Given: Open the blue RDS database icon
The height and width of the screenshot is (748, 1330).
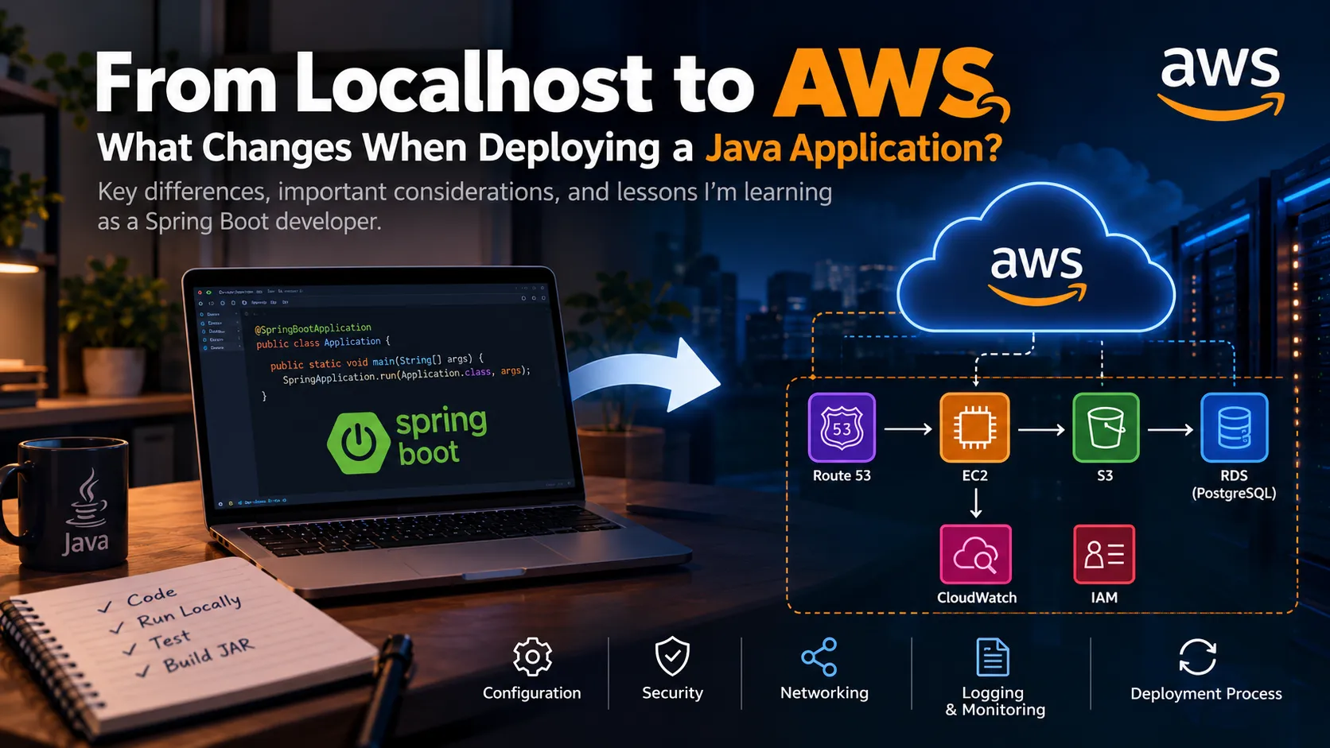Looking at the screenshot, I should (1234, 428).
